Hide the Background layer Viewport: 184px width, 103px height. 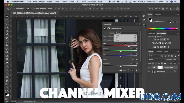[149, 72]
